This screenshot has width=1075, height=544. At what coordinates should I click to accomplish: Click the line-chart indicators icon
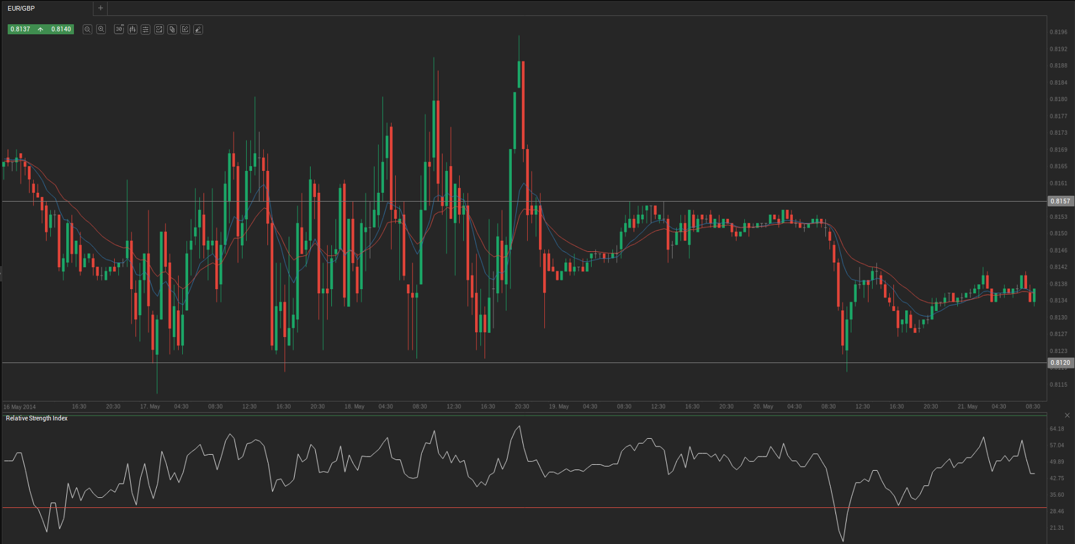tap(159, 30)
